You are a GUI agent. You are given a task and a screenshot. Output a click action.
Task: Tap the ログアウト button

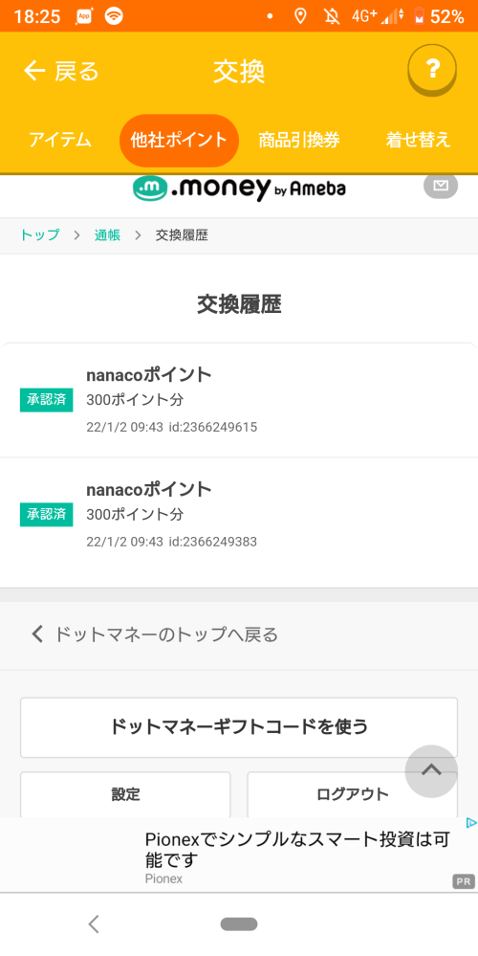[353, 794]
